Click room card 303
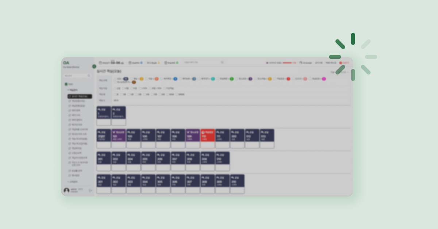Screen dimensions: 438x229 [134, 184]
